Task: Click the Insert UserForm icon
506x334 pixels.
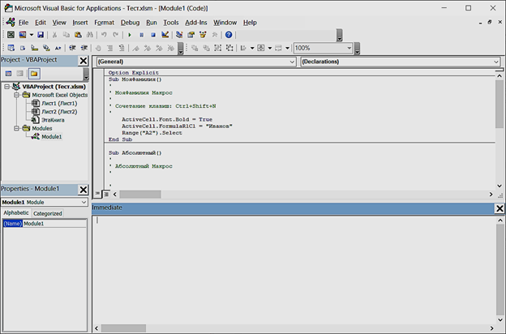Action: 22,35
